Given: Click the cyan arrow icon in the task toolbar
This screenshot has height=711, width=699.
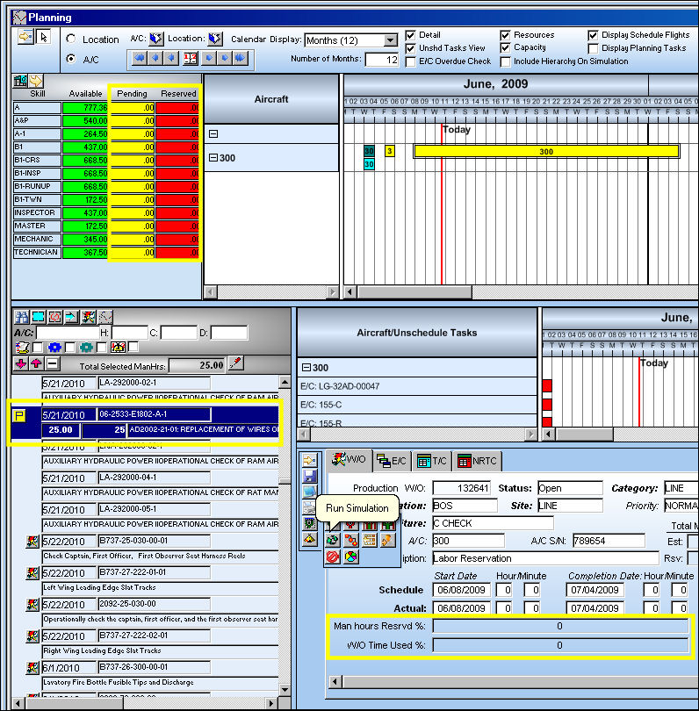Looking at the screenshot, I should pyautogui.click(x=71, y=317).
